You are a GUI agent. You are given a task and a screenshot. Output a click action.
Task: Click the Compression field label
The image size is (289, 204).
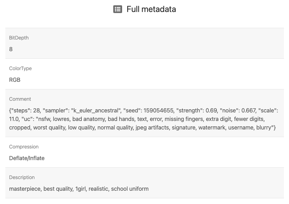24,147
